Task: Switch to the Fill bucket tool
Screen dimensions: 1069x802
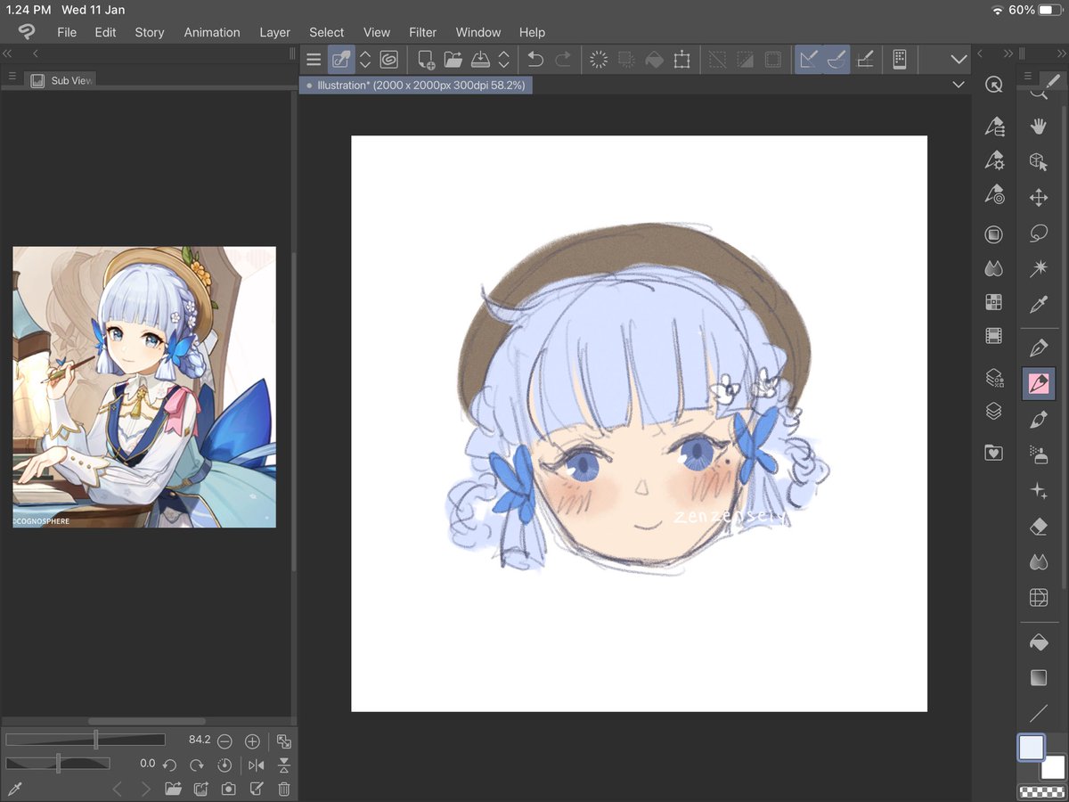Action: click(1039, 641)
